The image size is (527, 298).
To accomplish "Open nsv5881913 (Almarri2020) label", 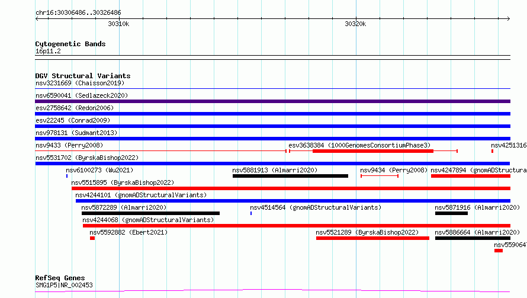I will coord(275,170).
